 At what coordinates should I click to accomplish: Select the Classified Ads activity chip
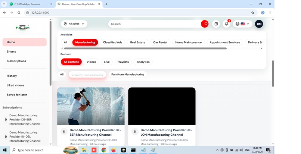pyautogui.click(x=112, y=43)
